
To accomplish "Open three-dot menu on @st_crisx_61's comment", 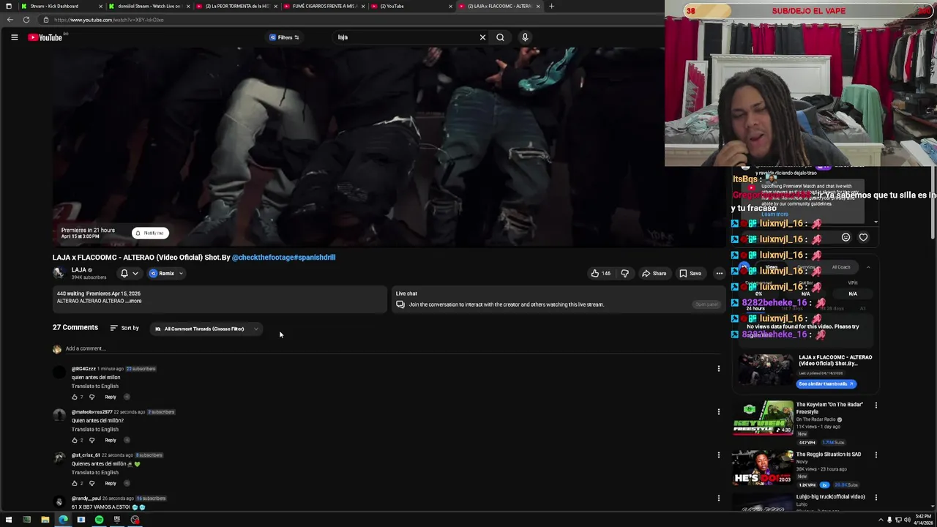I will point(718,455).
